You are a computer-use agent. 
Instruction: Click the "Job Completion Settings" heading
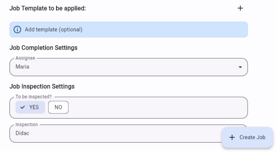tap(43, 48)
